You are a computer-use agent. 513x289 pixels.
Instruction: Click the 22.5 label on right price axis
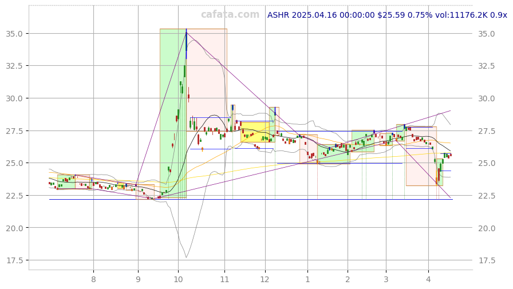(487, 196)
